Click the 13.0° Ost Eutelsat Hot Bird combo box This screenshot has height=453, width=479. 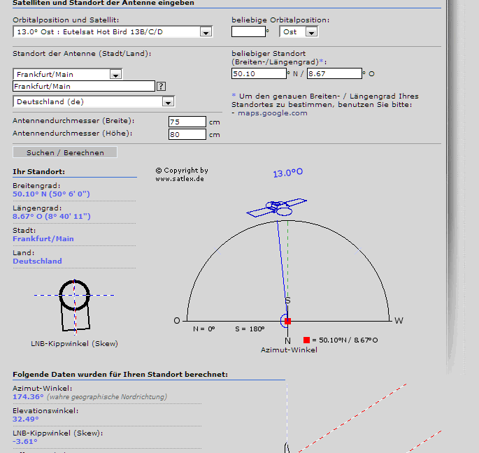[x=113, y=31]
